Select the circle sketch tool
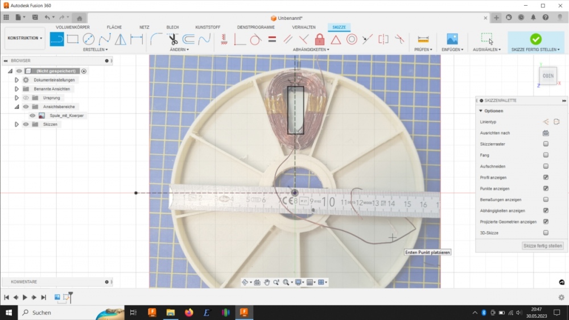The height and width of the screenshot is (320, 569). click(x=88, y=39)
